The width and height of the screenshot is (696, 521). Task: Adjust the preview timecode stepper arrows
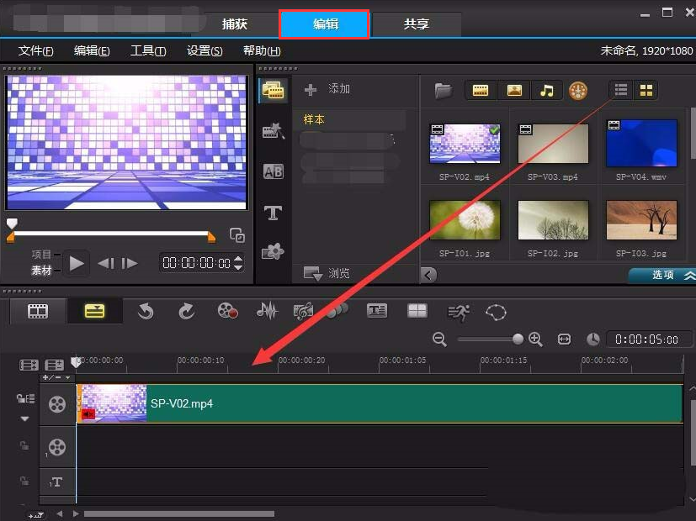pyautogui.click(x=238, y=263)
